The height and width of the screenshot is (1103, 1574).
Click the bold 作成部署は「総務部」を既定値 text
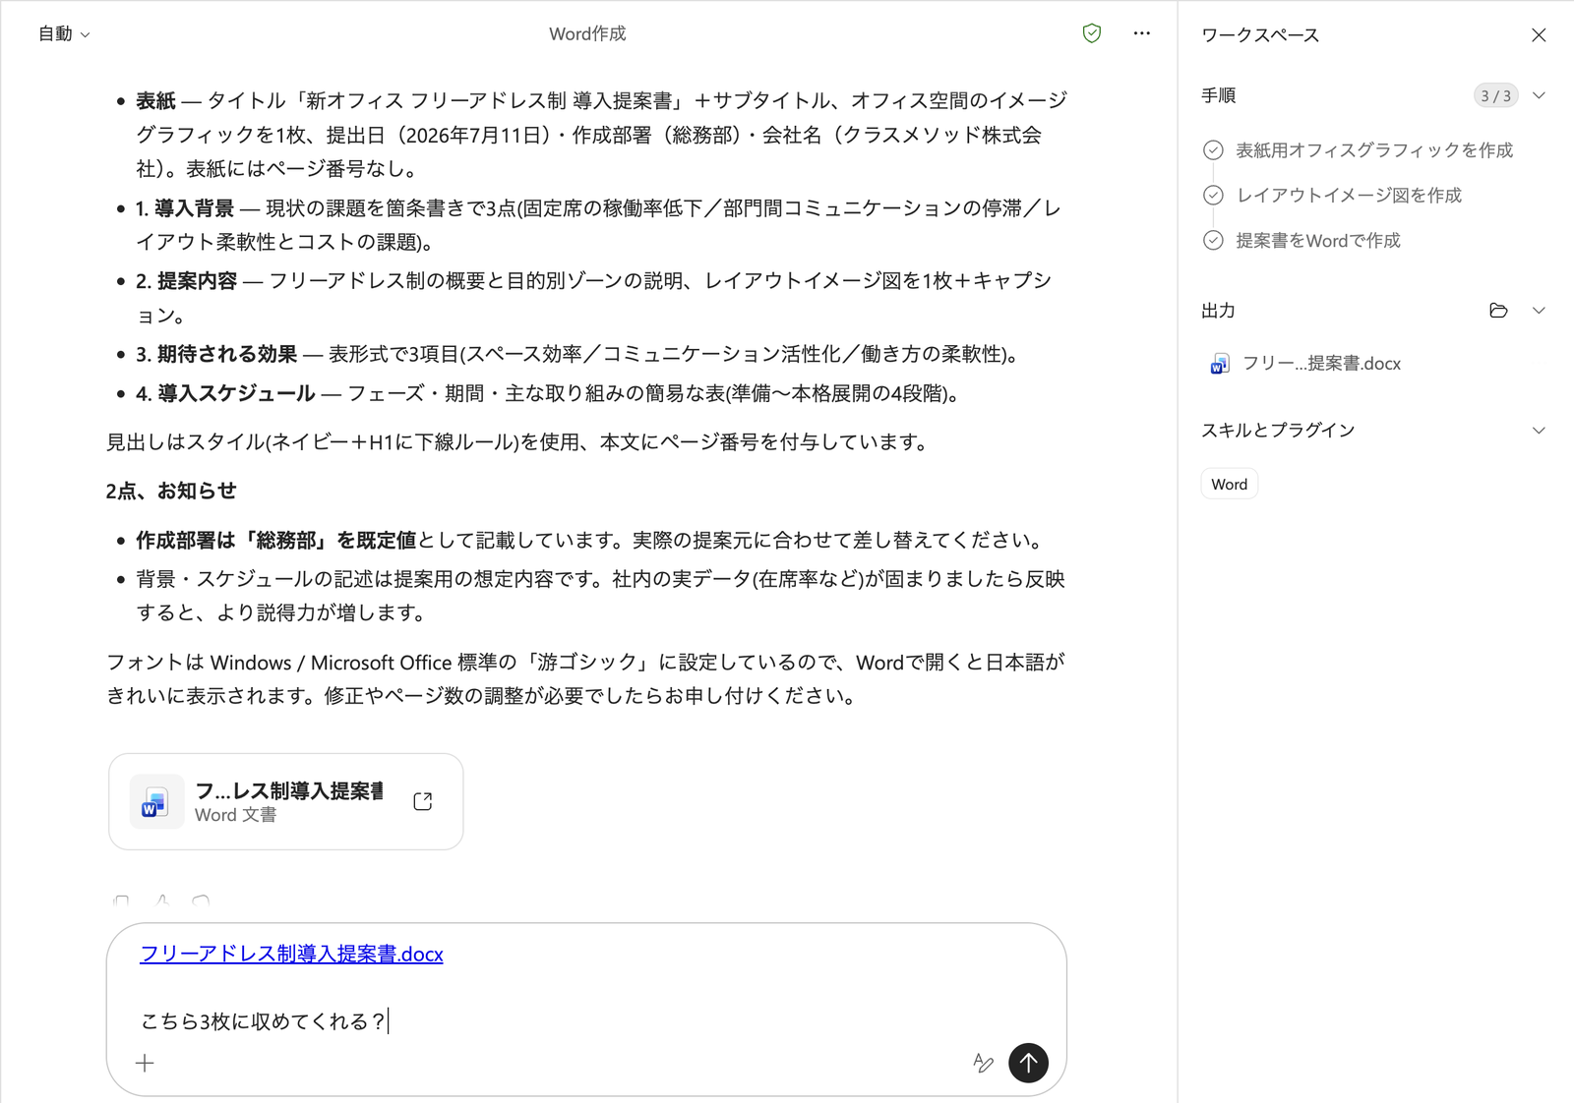[x=276, y=540]
